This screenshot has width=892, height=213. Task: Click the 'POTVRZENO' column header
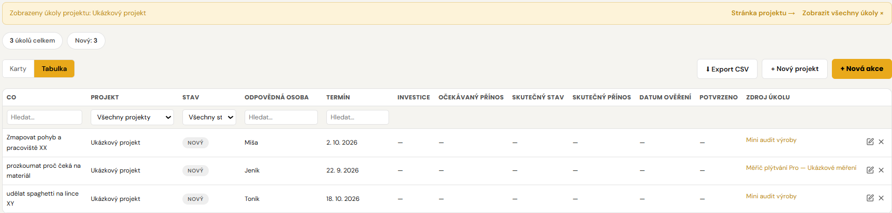(719, 97)
